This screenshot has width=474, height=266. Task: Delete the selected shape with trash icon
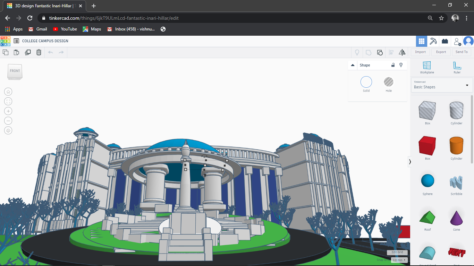pos(39,52)
